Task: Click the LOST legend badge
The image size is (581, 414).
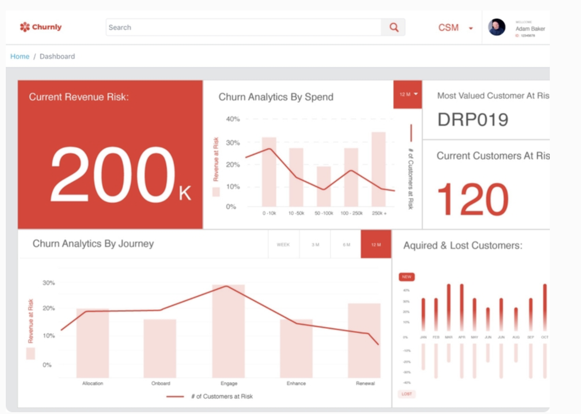Action: click(x=407, y=394)
